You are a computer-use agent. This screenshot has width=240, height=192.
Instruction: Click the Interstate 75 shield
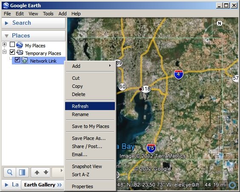[151, 148]
